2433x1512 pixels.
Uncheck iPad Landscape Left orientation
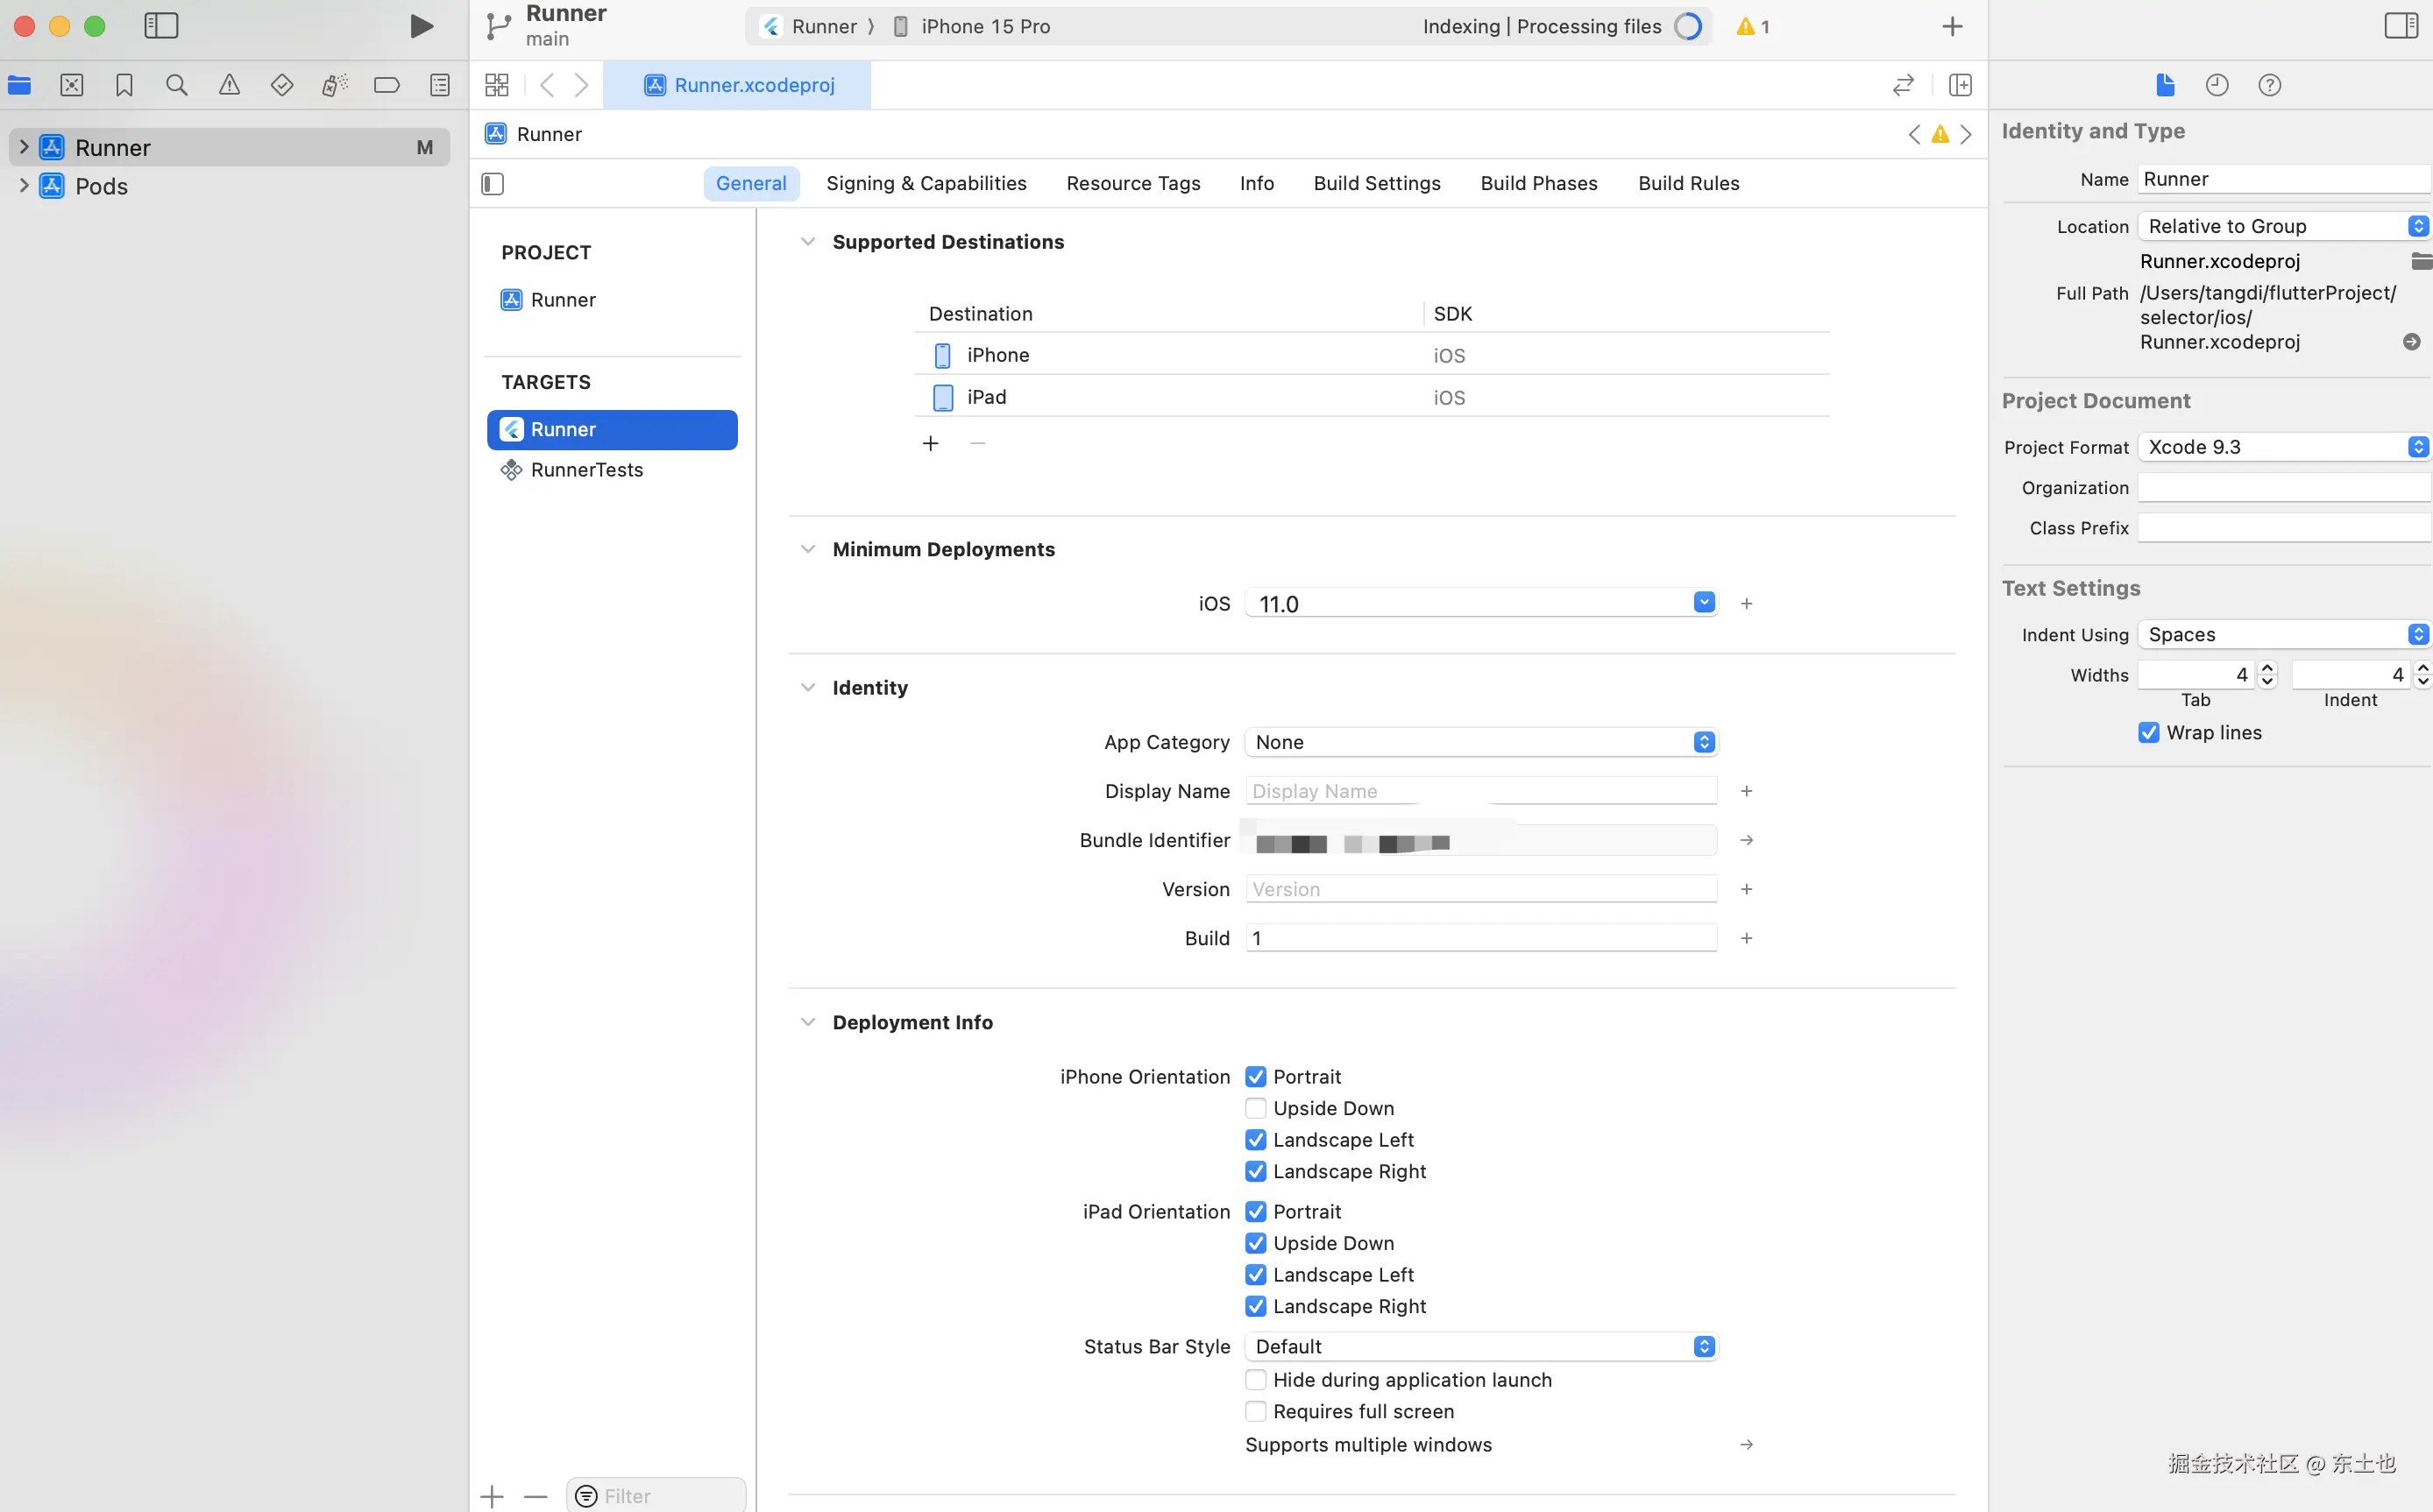point(1256,1275)
